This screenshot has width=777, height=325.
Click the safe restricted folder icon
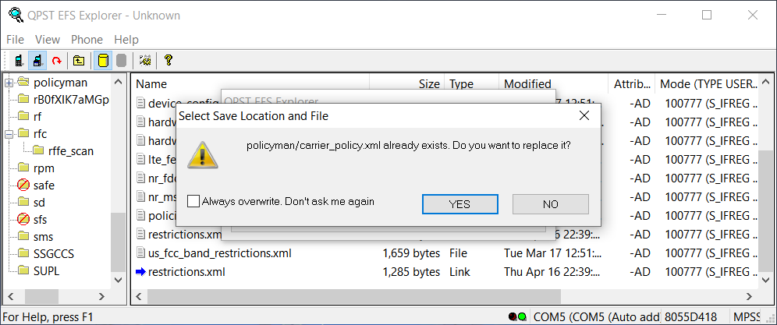pos(23,185)
